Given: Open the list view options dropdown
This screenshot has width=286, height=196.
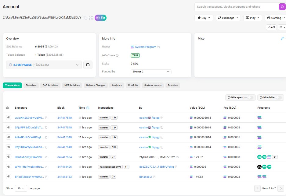Looking at the screenshot, I should (x=282, y=27).
